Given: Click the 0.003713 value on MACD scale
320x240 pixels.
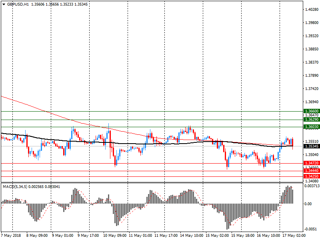Looking at the screenshot, I should pyautogui.click(x=311, y=186).
